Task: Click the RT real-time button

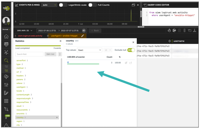Action: point(84,30)
